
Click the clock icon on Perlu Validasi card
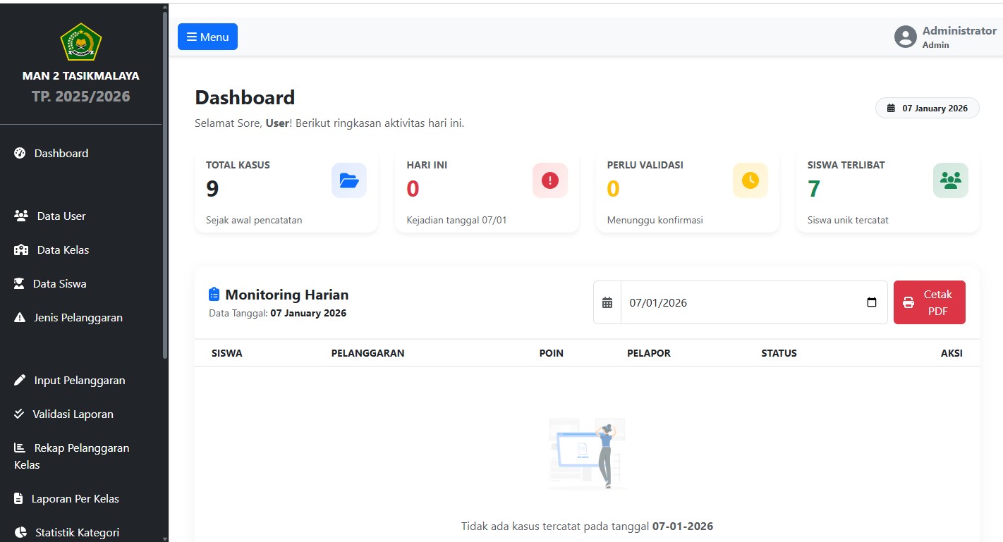pos(750,180)
